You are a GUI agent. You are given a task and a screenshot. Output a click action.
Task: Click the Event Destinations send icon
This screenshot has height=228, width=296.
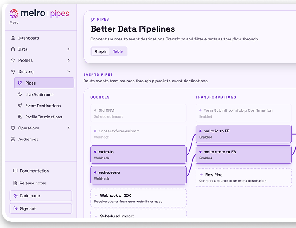click(20, 106)
